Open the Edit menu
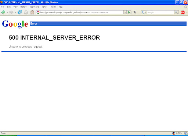Viewport: 188px width, 136px height. pyautogui.click(x=9, y=7)
